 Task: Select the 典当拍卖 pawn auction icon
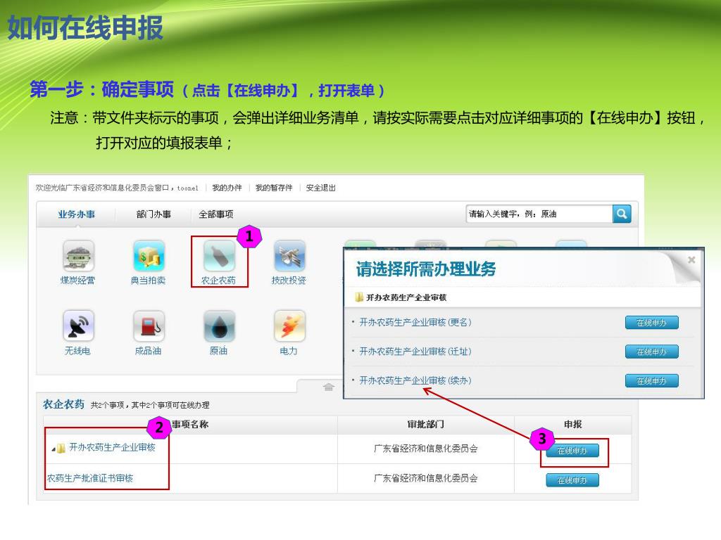pos(149,256)
